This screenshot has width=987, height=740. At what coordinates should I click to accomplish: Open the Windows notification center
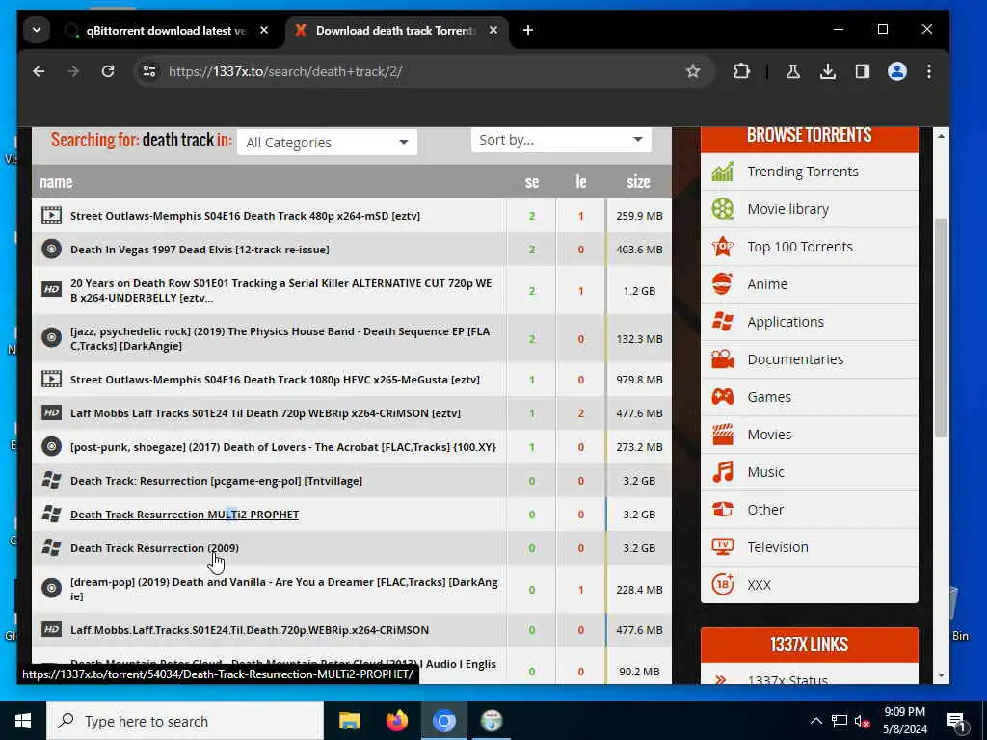[955, 722]
